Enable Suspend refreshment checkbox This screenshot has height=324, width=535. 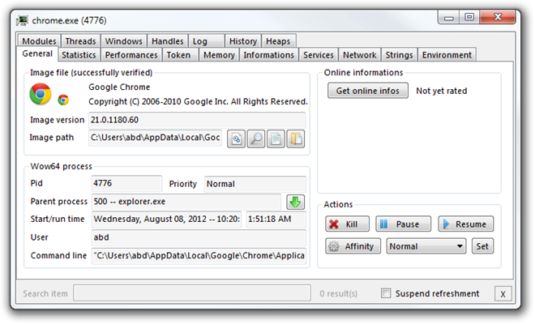coord(386,293)
